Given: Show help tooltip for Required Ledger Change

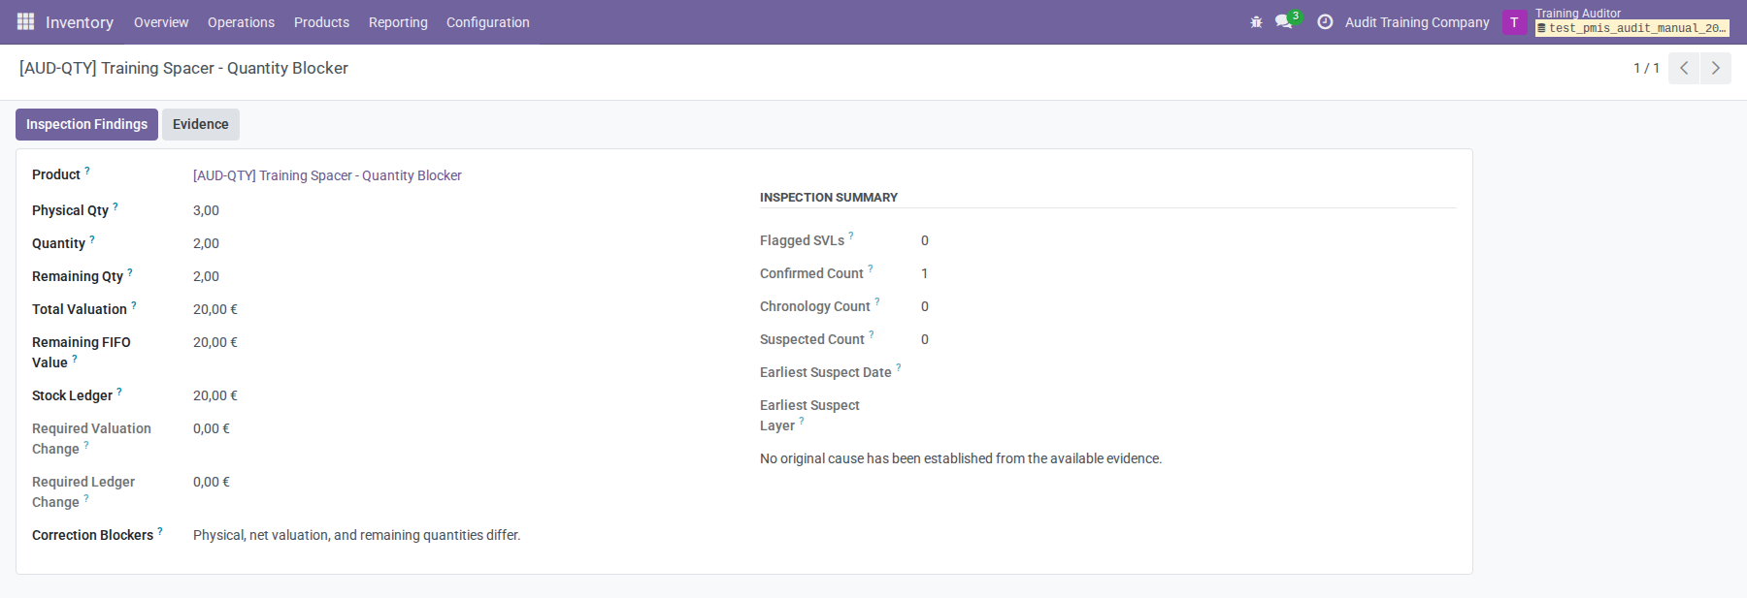Looking at the screenshot, I should coord(86,498).
